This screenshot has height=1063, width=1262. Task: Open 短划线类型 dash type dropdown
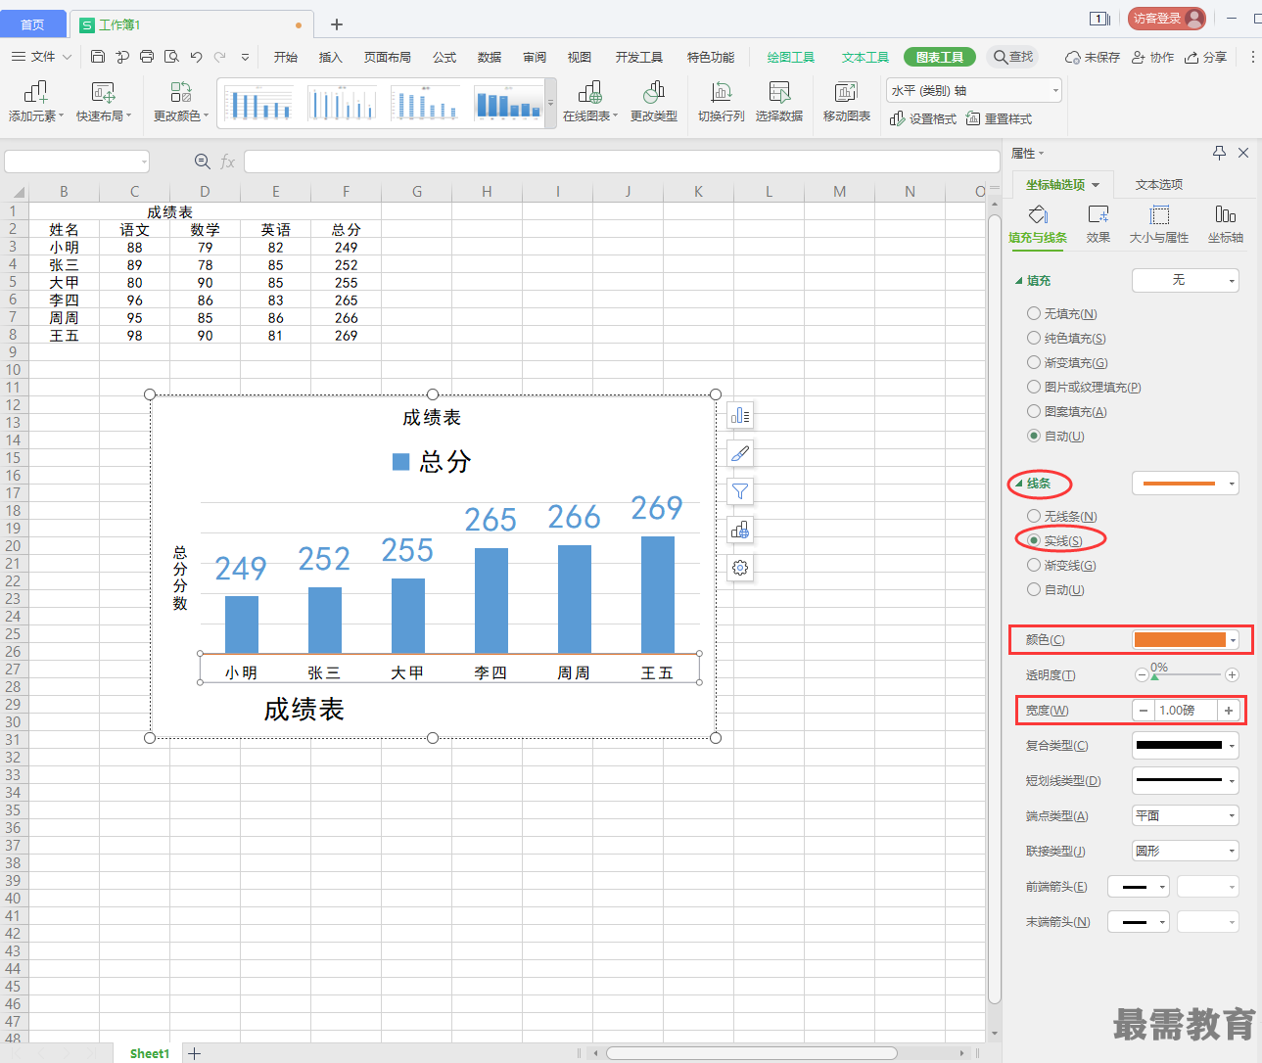coord(1186,781)
